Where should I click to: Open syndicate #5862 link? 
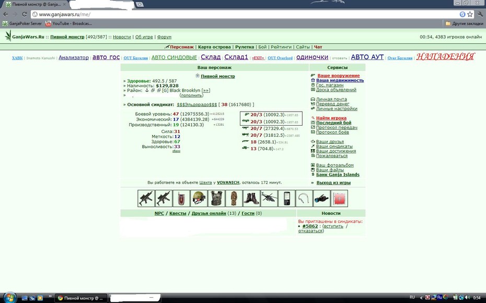[310, 226]
